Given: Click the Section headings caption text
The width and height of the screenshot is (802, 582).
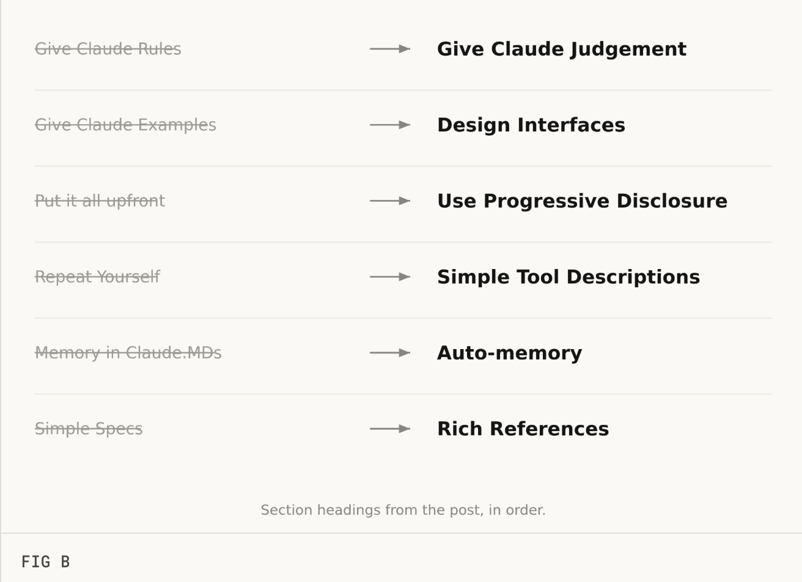Looking at the screenshot, I should [x=403, y=510].
